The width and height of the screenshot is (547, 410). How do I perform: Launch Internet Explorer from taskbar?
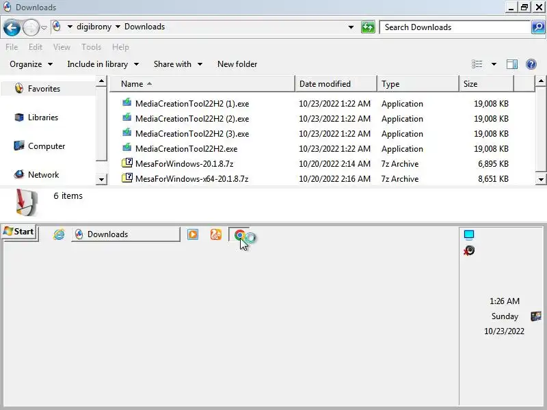[x=59, y=234]
